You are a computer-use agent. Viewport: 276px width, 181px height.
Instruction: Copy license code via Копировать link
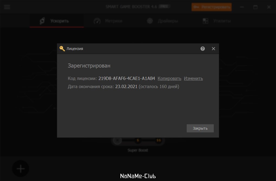pos(169,78)
